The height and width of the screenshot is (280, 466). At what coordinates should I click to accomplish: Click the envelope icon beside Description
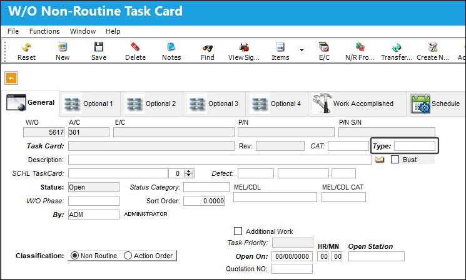click(x=379, y=160)
